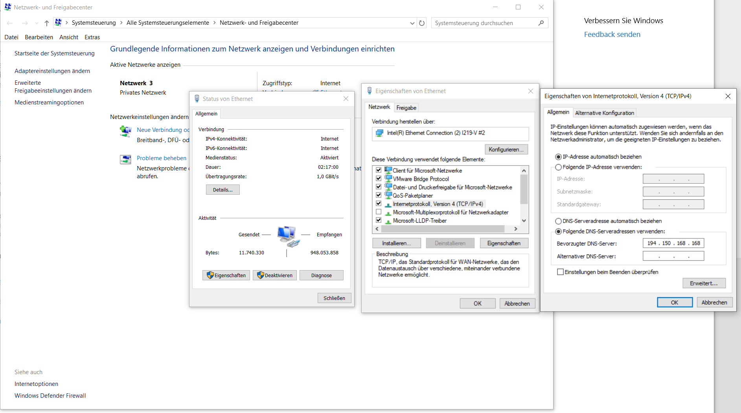Open the Datei menu
The height and width of the screenshot is (413, 741).
tap(11, 37)
